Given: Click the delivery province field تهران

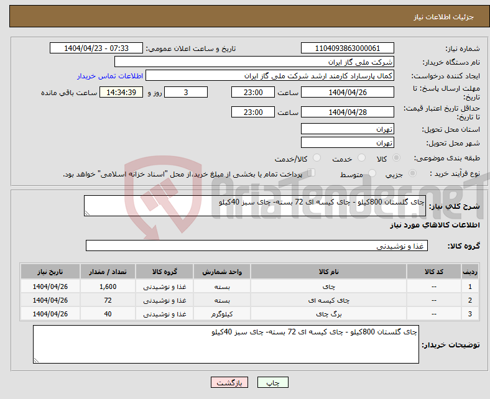Looking at the screenshot, I should tap(347, 129).
